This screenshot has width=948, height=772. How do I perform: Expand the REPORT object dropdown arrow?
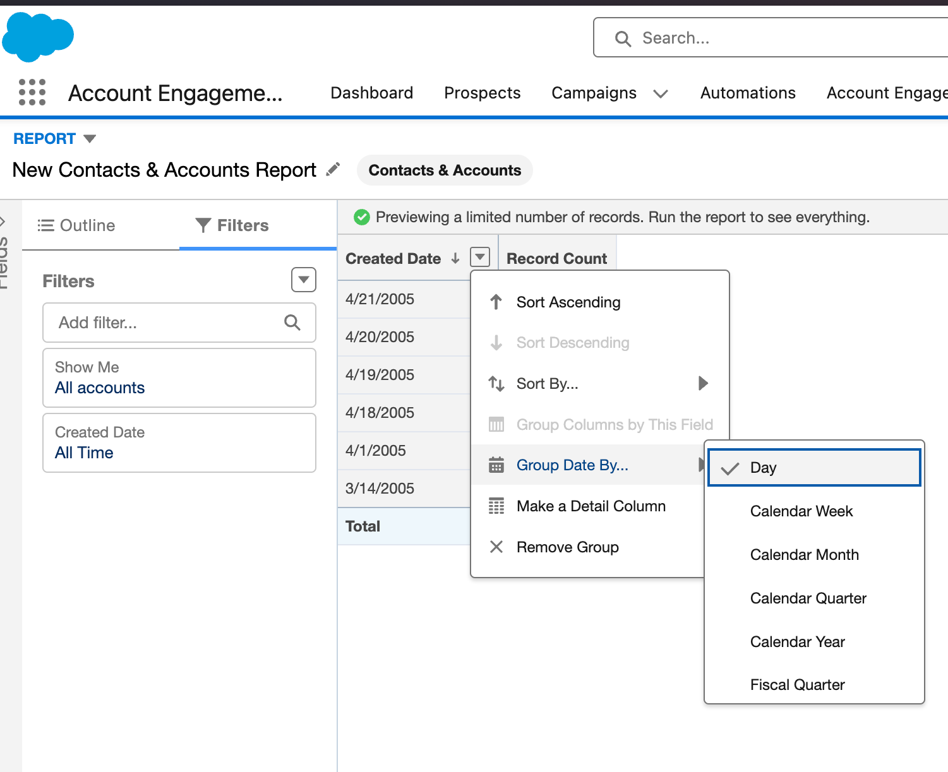point(90,139)
